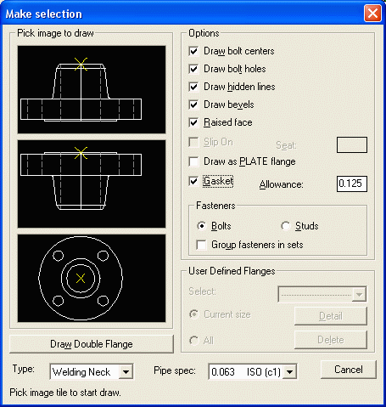Click the Draw Double Flange button
Viewport: 386px width, 407px height.
click(x=92, y=344)
